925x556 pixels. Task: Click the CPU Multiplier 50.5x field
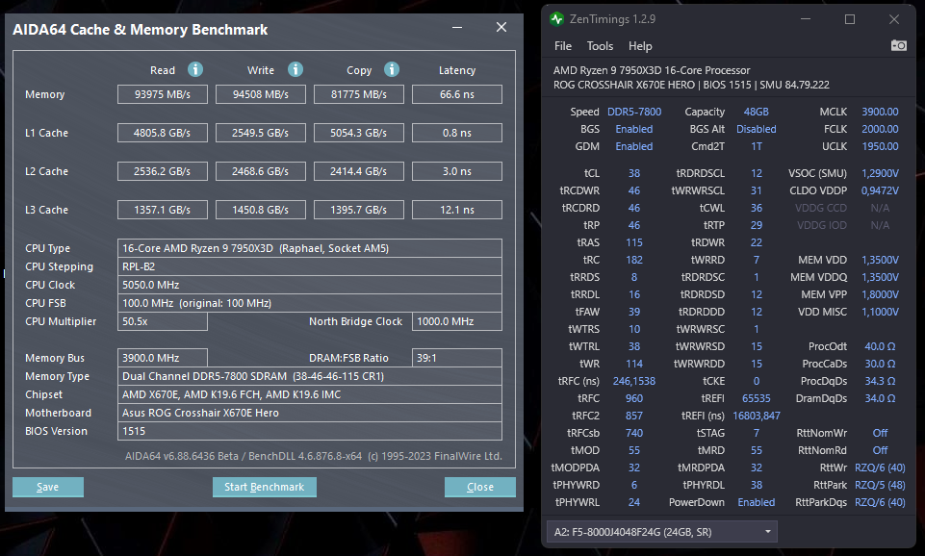pyautogui.click(x=163, y=321)
